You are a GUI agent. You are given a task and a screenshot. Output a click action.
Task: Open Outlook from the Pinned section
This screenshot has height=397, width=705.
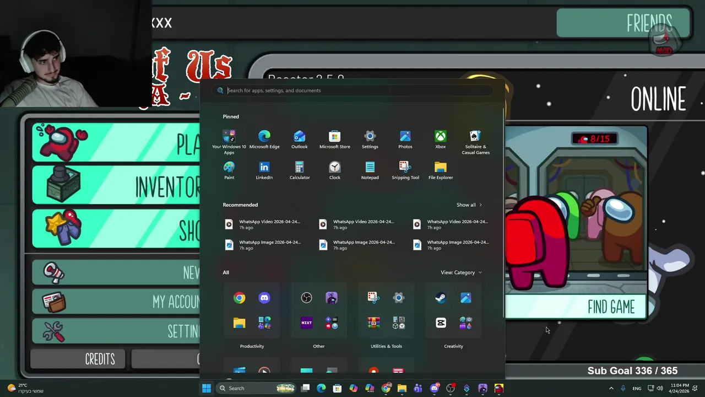pos(300,140)
